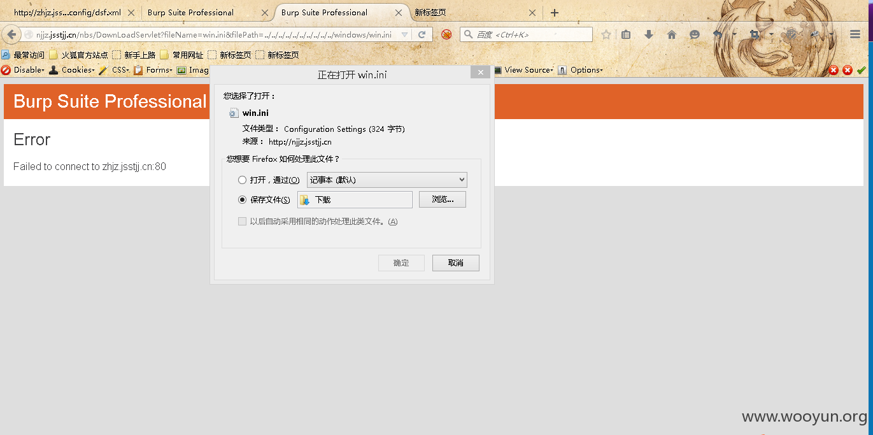Image resolution: width=873 pixels, height=435 pixels.
Task: Switch to the 新标签页 tab
Action: point(430,12)
